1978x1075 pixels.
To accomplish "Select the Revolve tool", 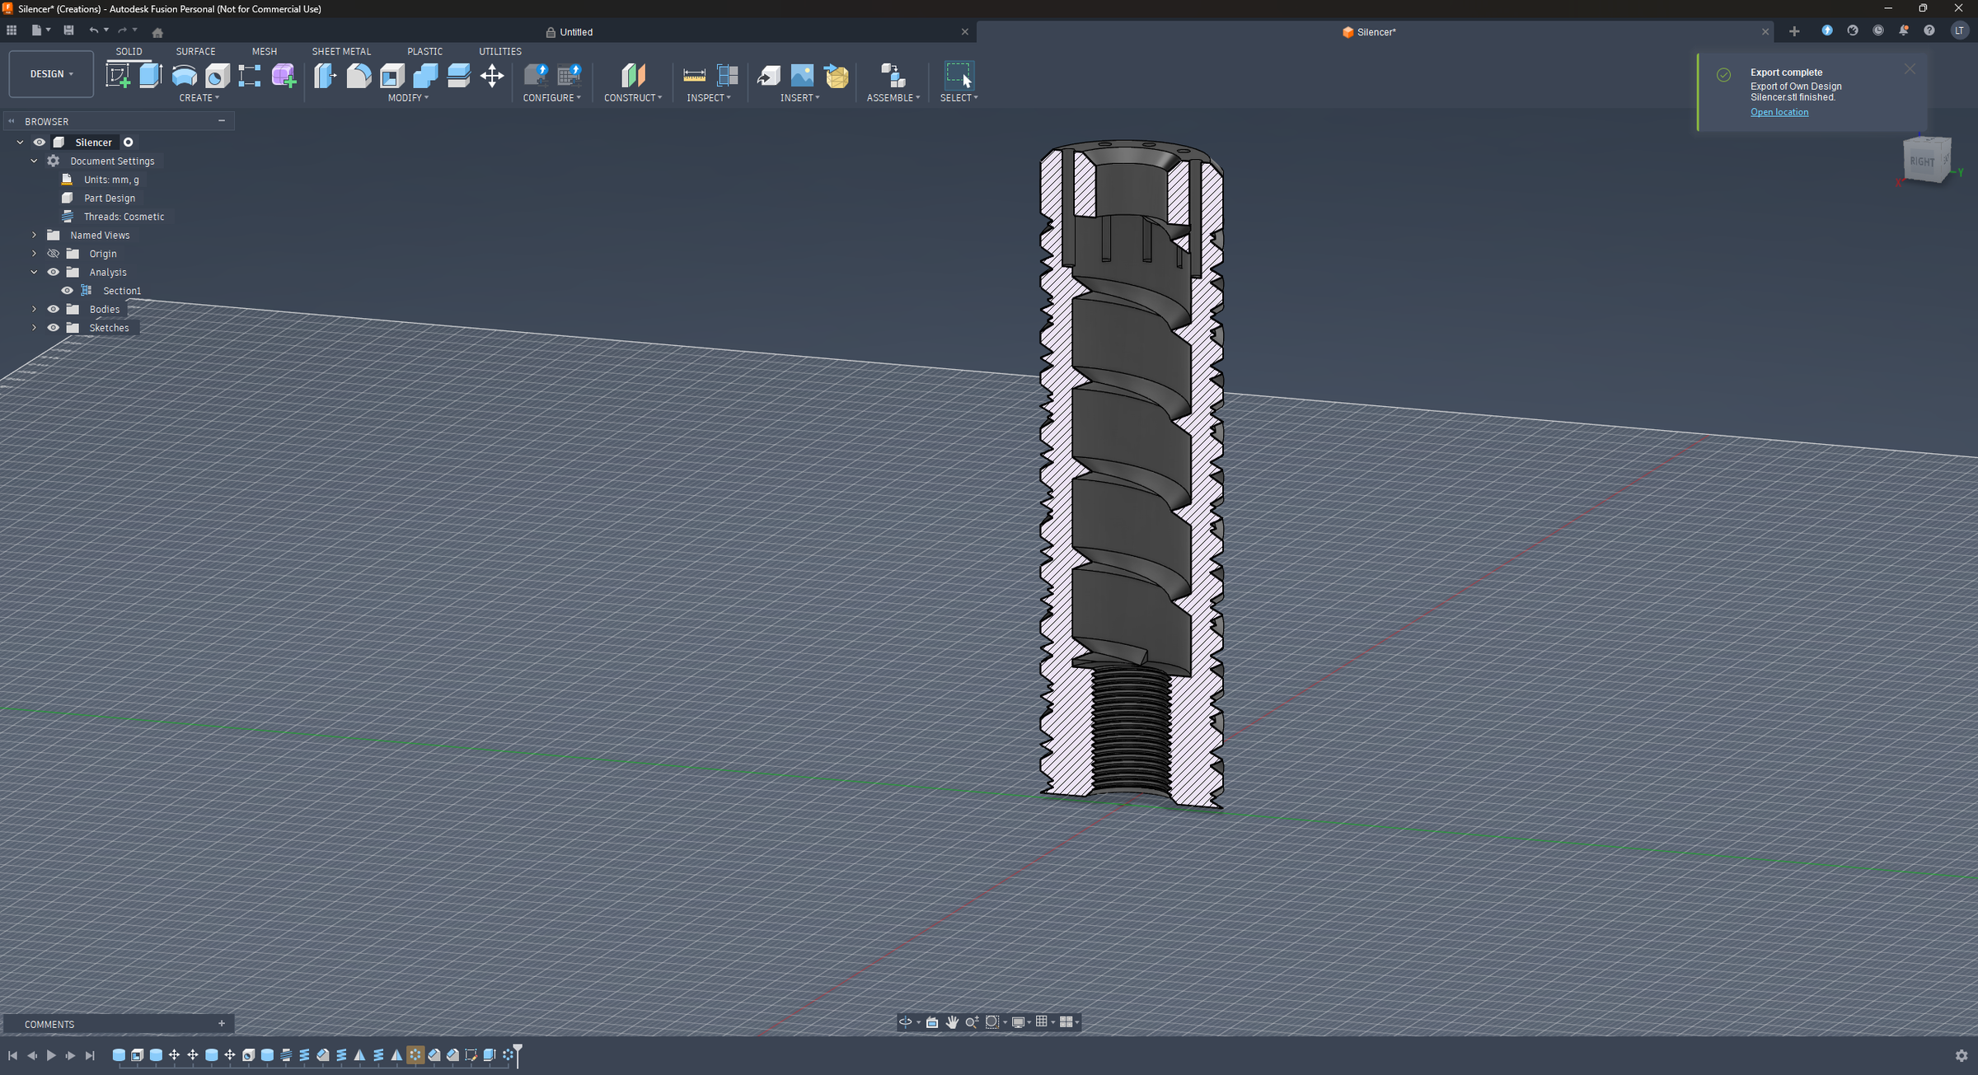I will tap(184, 76).
